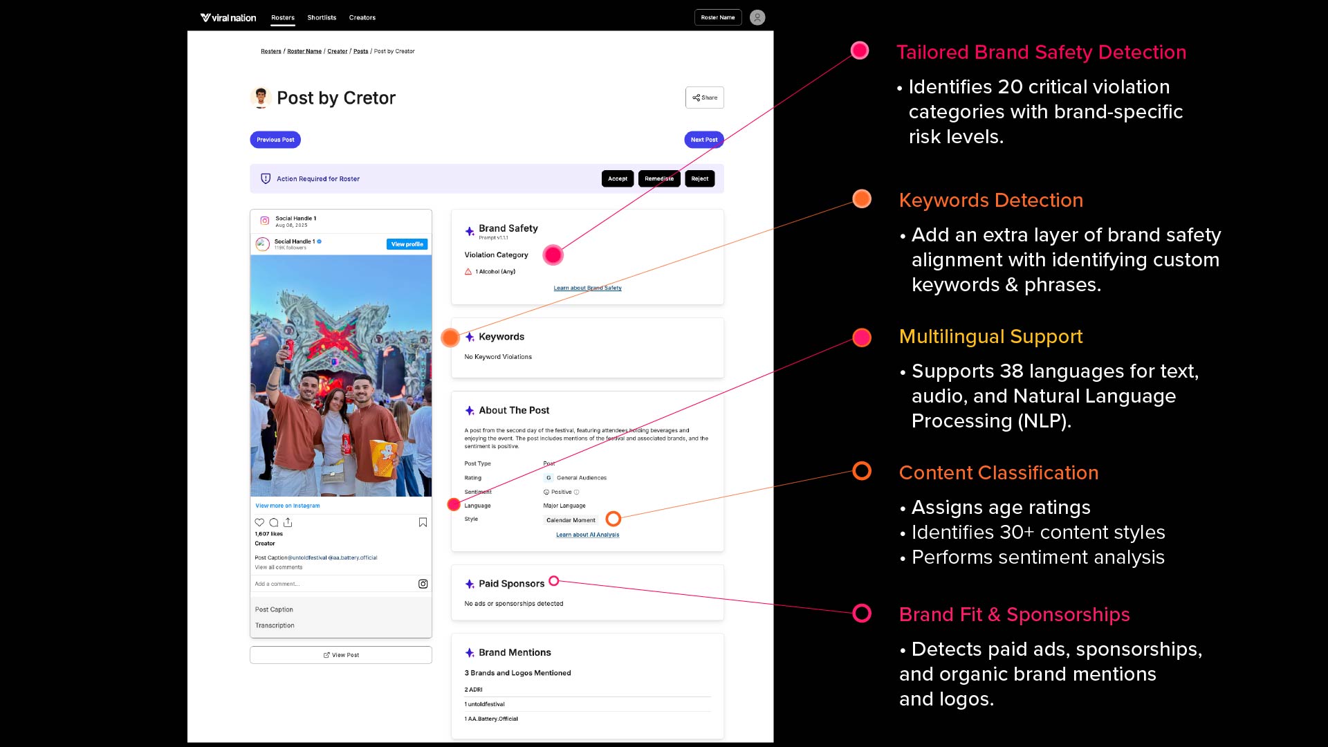Expand the Post Caption section
The height and width of the screenshot is (747, 1328).
pos(274,609)
